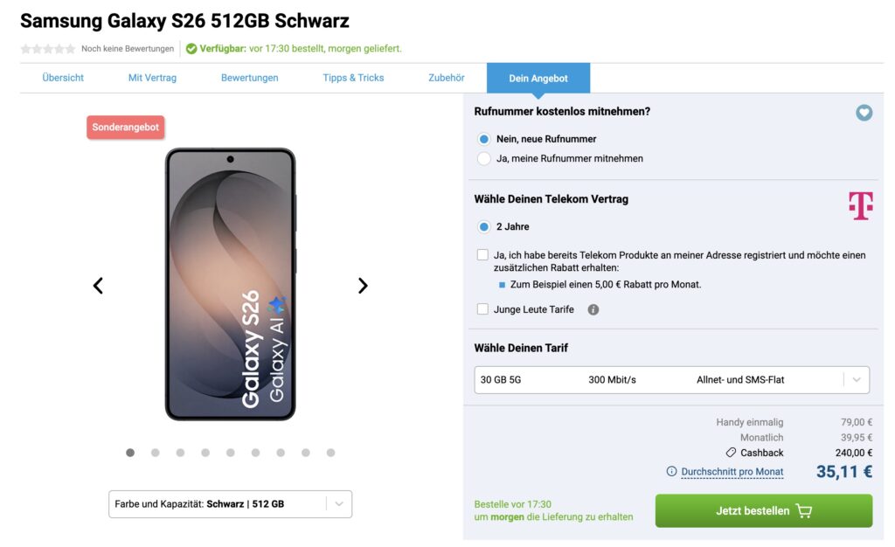Open the Durchschnitt pro Monat link
Viewport: 895px width, 547px height.
(x=732, y=472)
